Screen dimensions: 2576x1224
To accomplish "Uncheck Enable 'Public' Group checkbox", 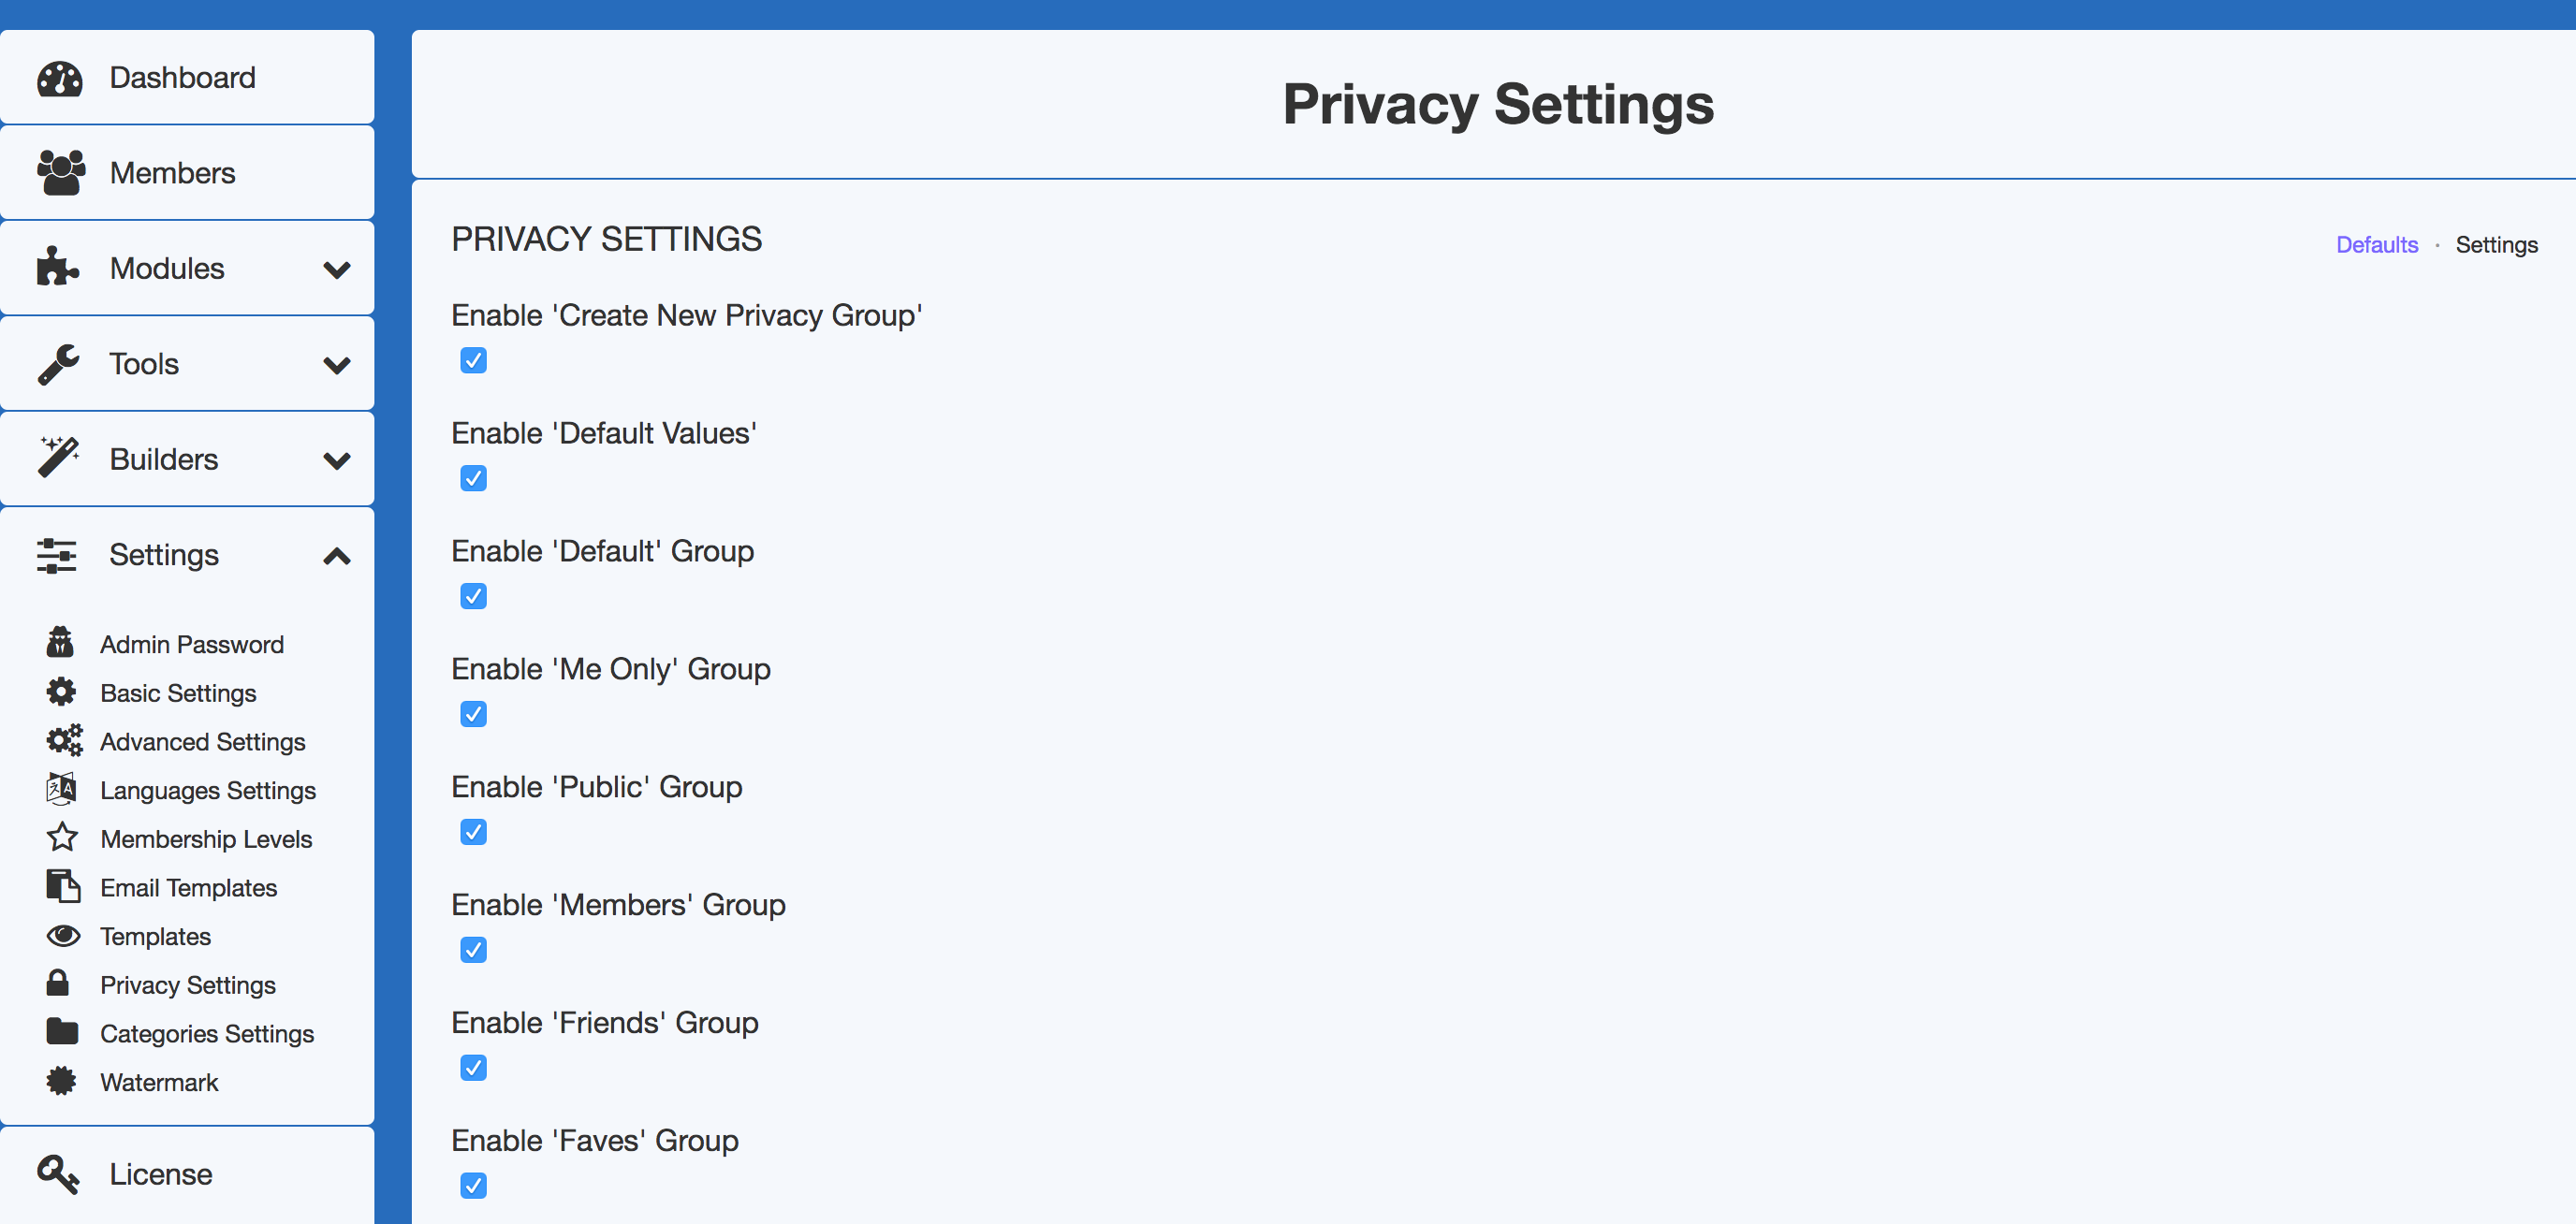I will click(x=473, y=832).
